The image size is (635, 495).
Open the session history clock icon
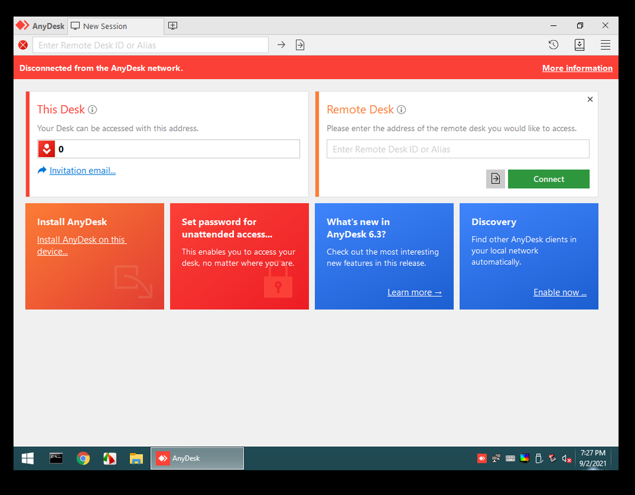coord(553,45)
